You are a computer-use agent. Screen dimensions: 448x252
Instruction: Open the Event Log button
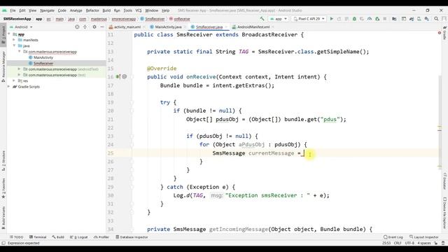393,237
